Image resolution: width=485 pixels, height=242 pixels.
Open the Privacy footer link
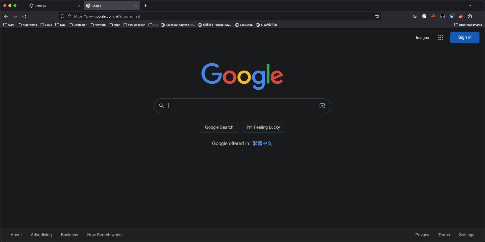pos(422,235)
